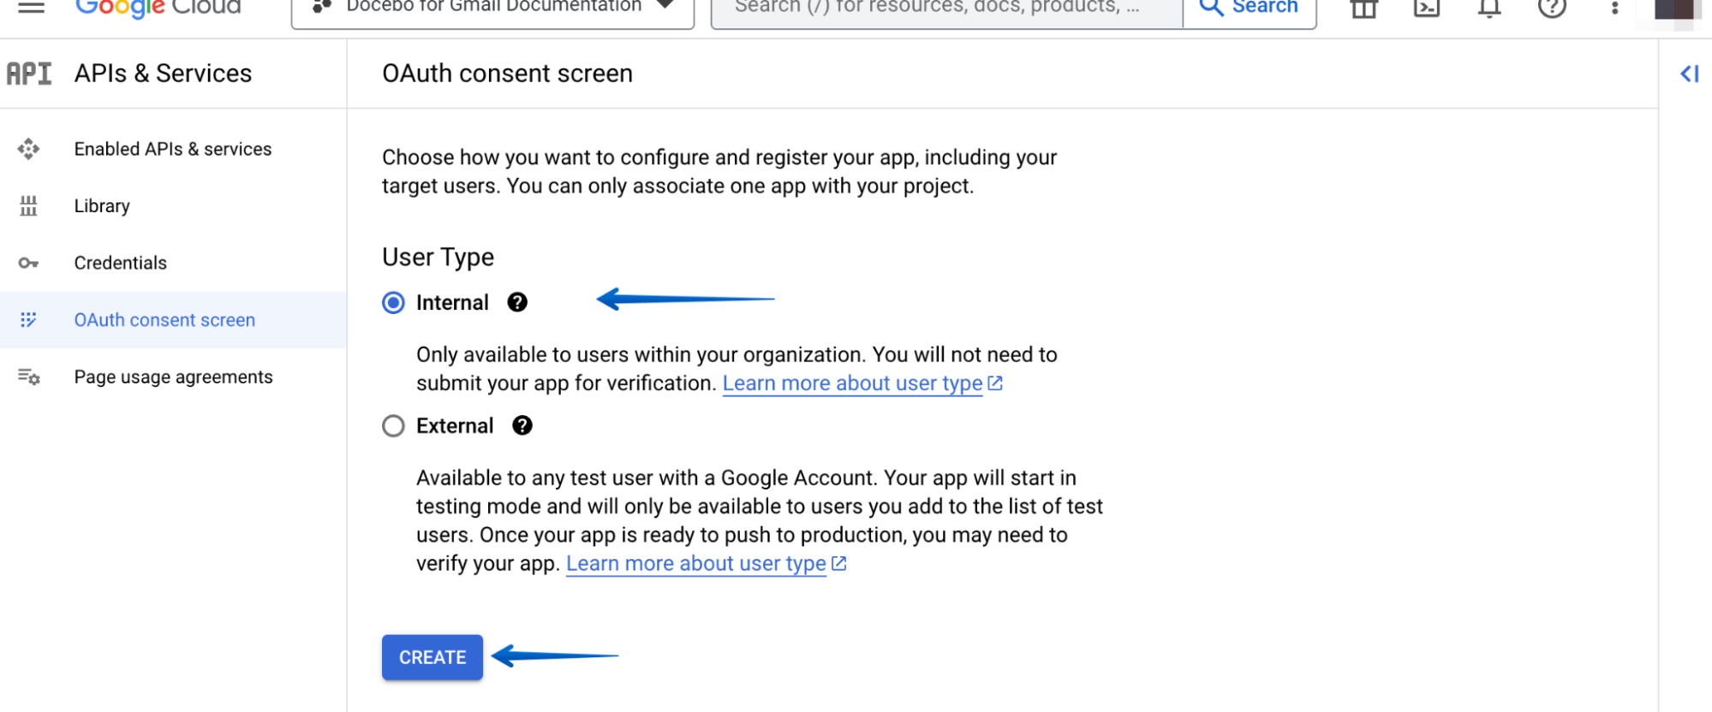Image resolution: width=1712 pixels, height=712 pixels.
Task: Click the OAuth consent screen sidebar icon
Action: (28, 320)
